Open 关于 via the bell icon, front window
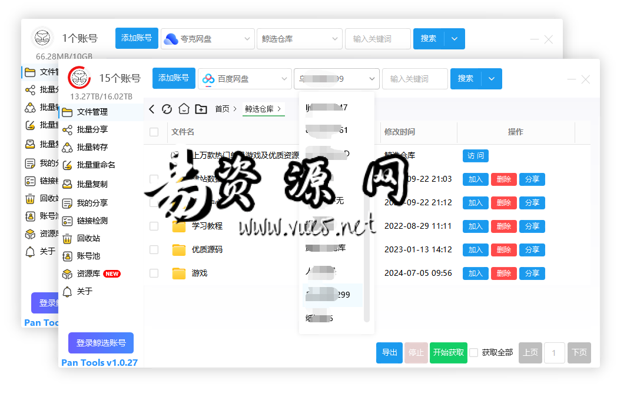617x397 pixels. pyautogui.click(x=67, y=292)
